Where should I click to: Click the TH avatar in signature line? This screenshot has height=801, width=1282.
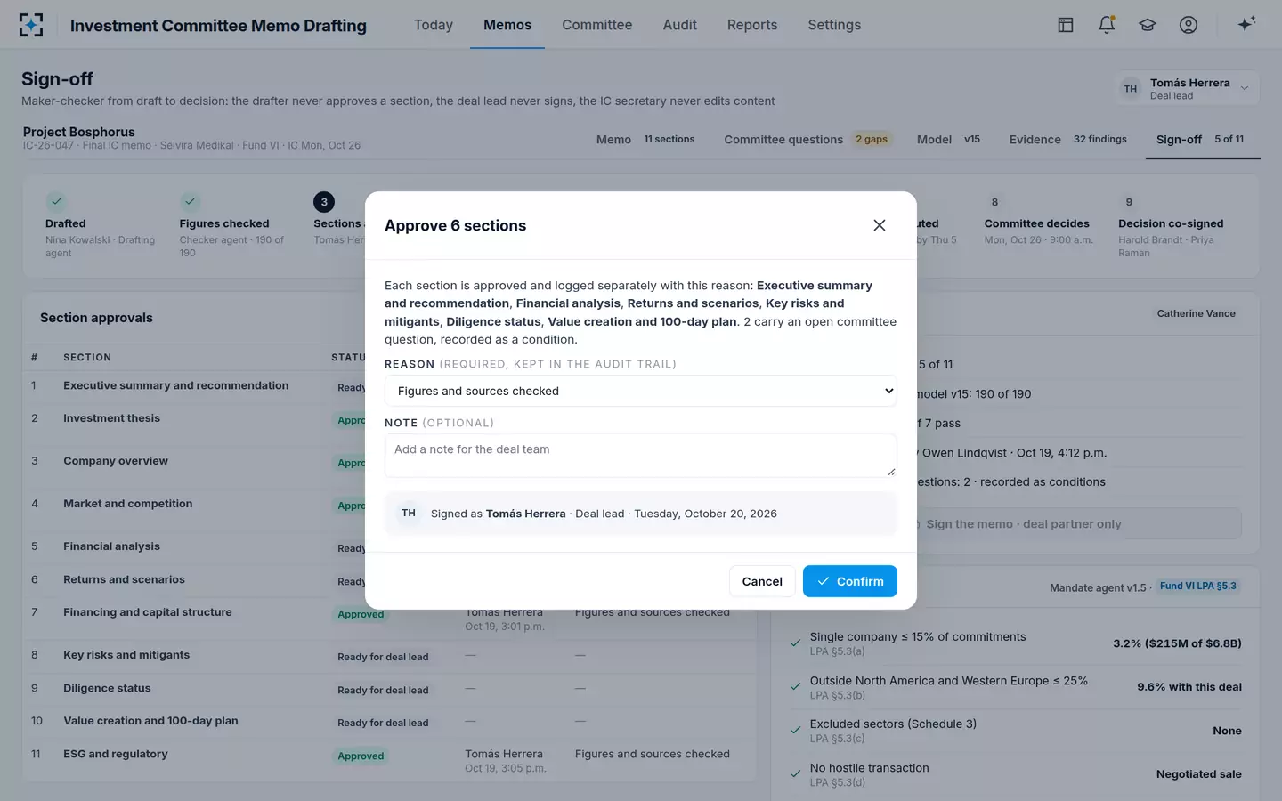coord(409,513)
